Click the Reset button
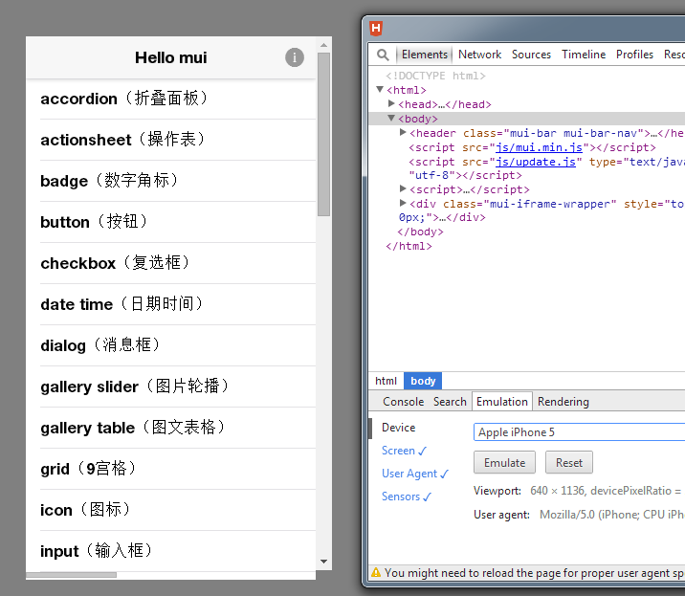 pos(569,463)
